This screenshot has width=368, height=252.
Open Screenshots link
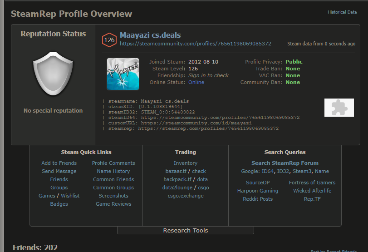click(113, 196)
